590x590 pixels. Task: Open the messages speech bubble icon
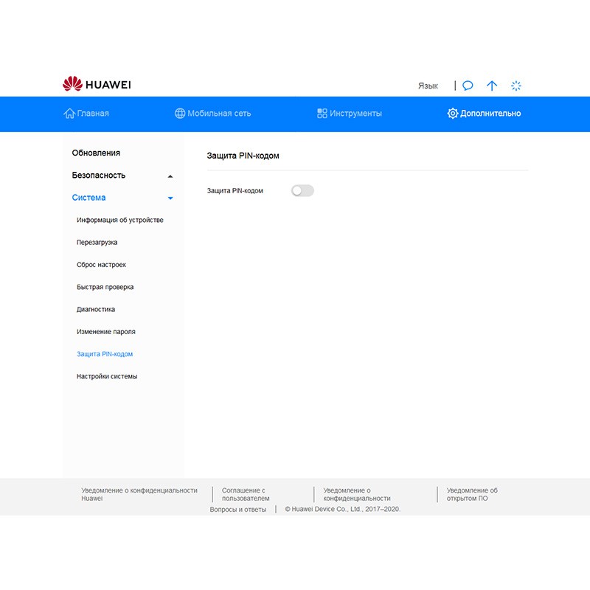[x=468, y=86]
